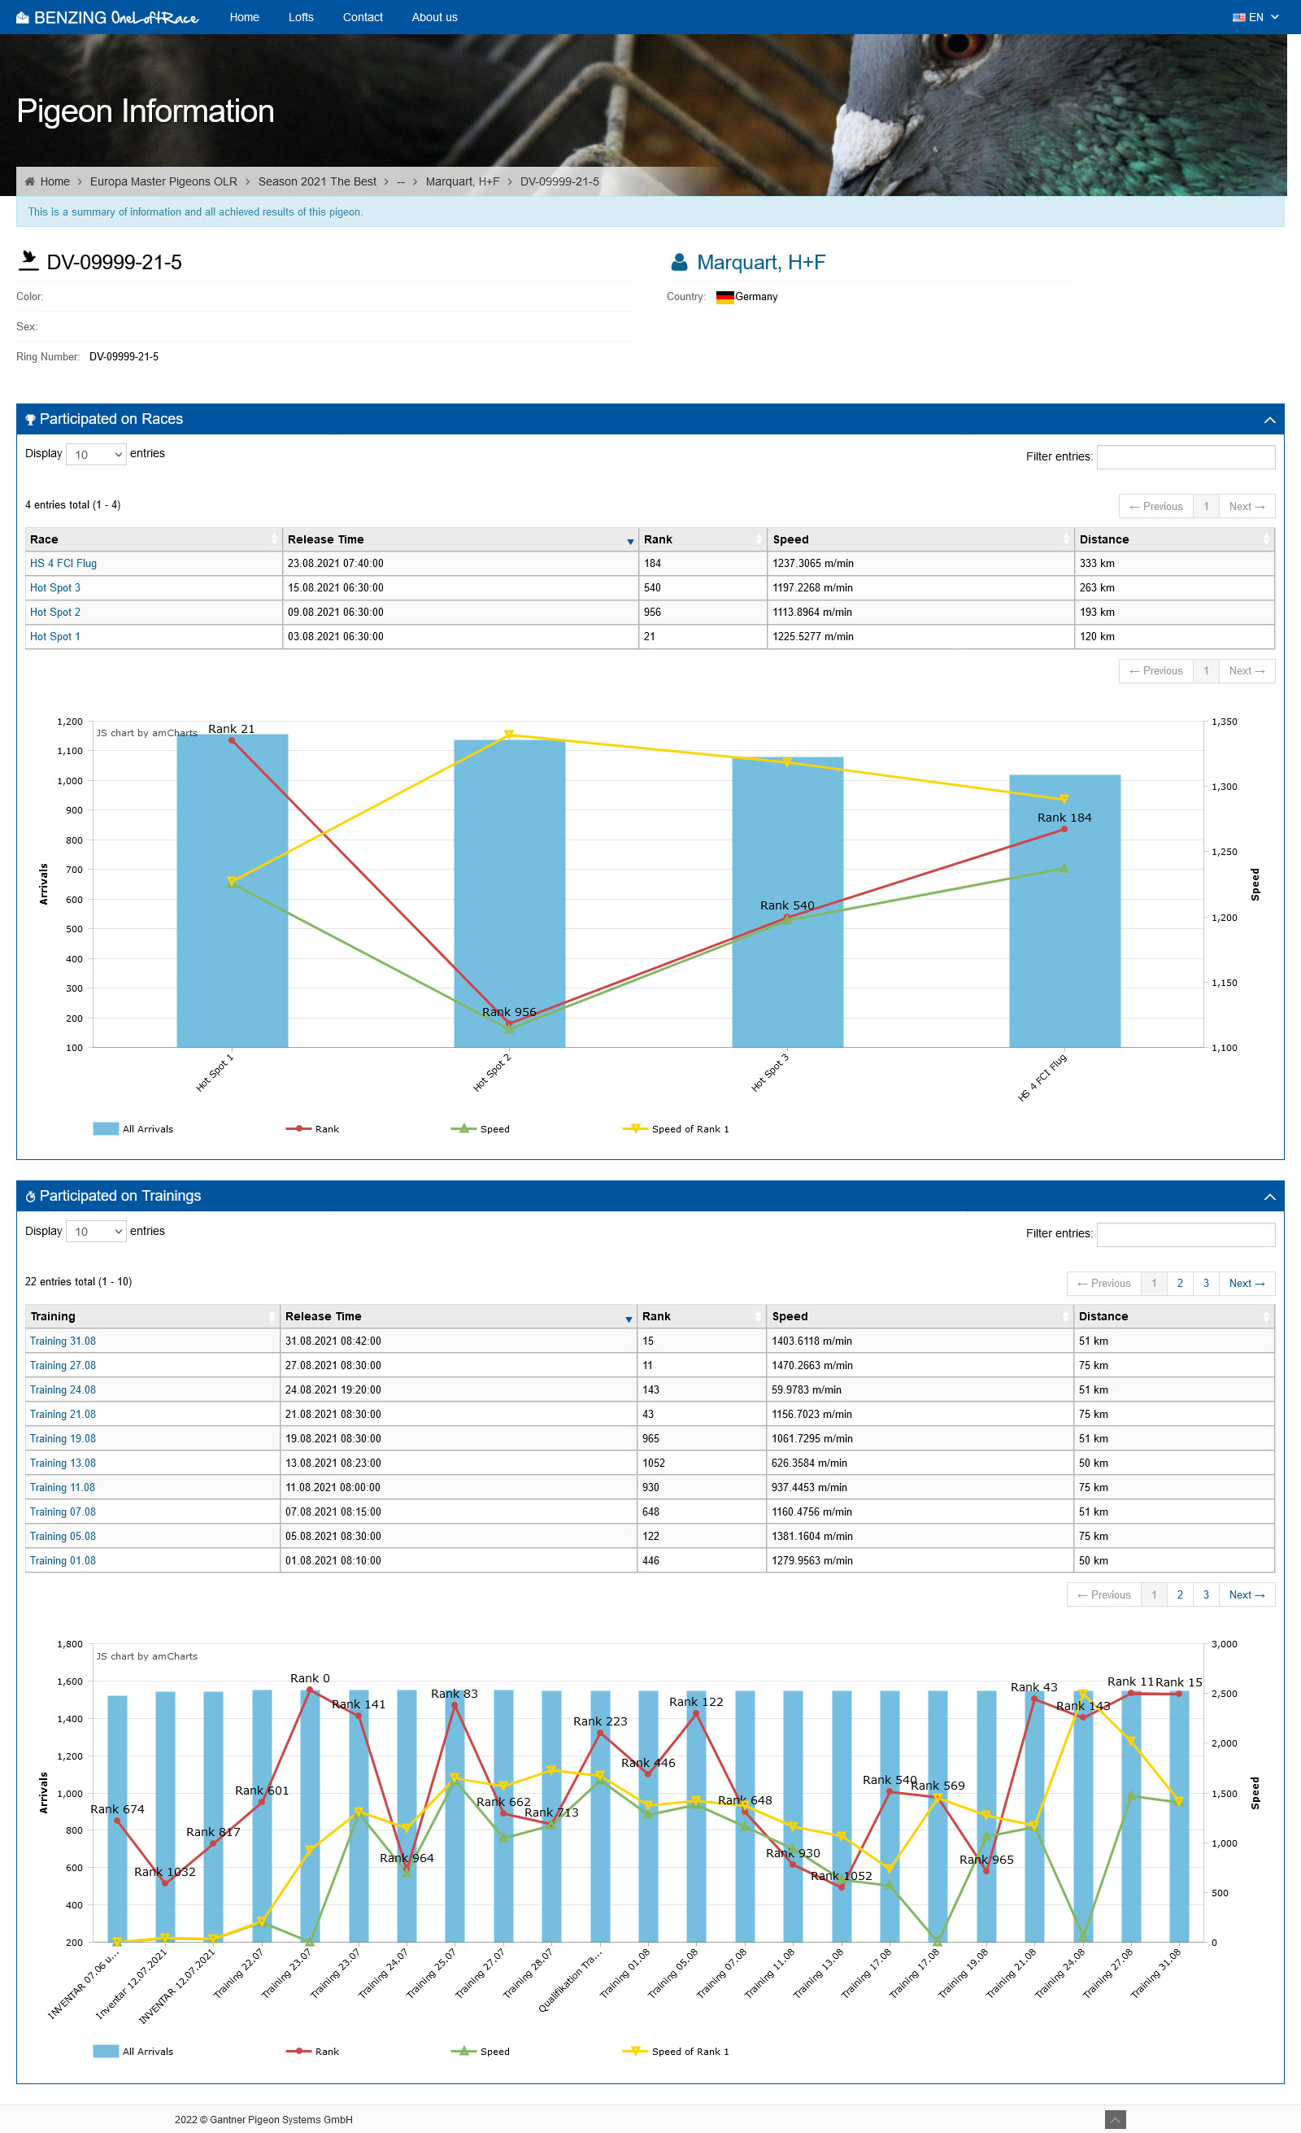The height and width of the screenshot is (2133, 1301).
Task: Click the home icon in the breadcrumb
Action: coord(30,181)
